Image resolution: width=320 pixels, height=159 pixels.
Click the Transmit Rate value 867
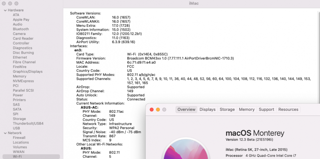[x=112, y=136]
